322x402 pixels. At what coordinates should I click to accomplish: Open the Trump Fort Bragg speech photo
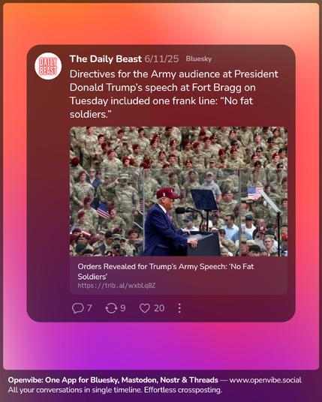(179, 191)
